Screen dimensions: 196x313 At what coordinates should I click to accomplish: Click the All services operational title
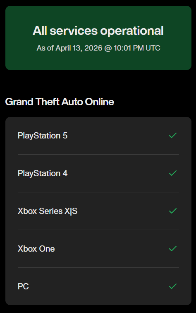pos(98,31)
